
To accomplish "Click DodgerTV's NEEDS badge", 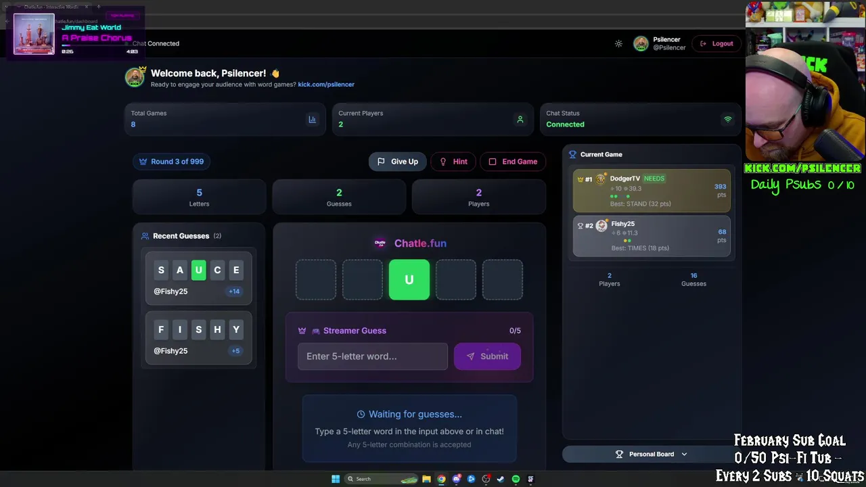I will coord(654,179).
